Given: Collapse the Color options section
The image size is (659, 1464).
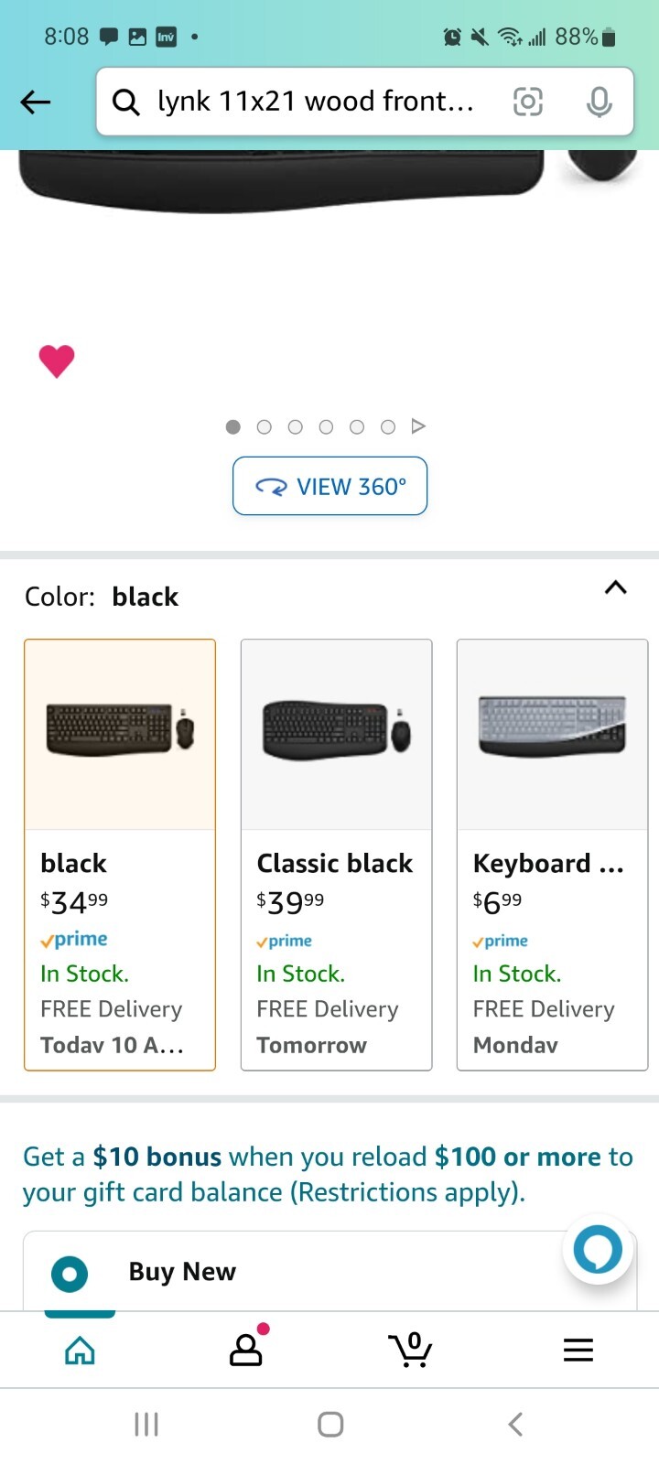Looking at the screenshot, I should [616, 587].
